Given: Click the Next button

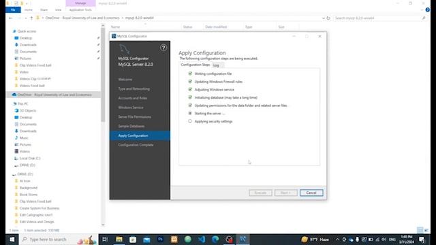Looking at the screenshot, I should (x=286, y=193).
